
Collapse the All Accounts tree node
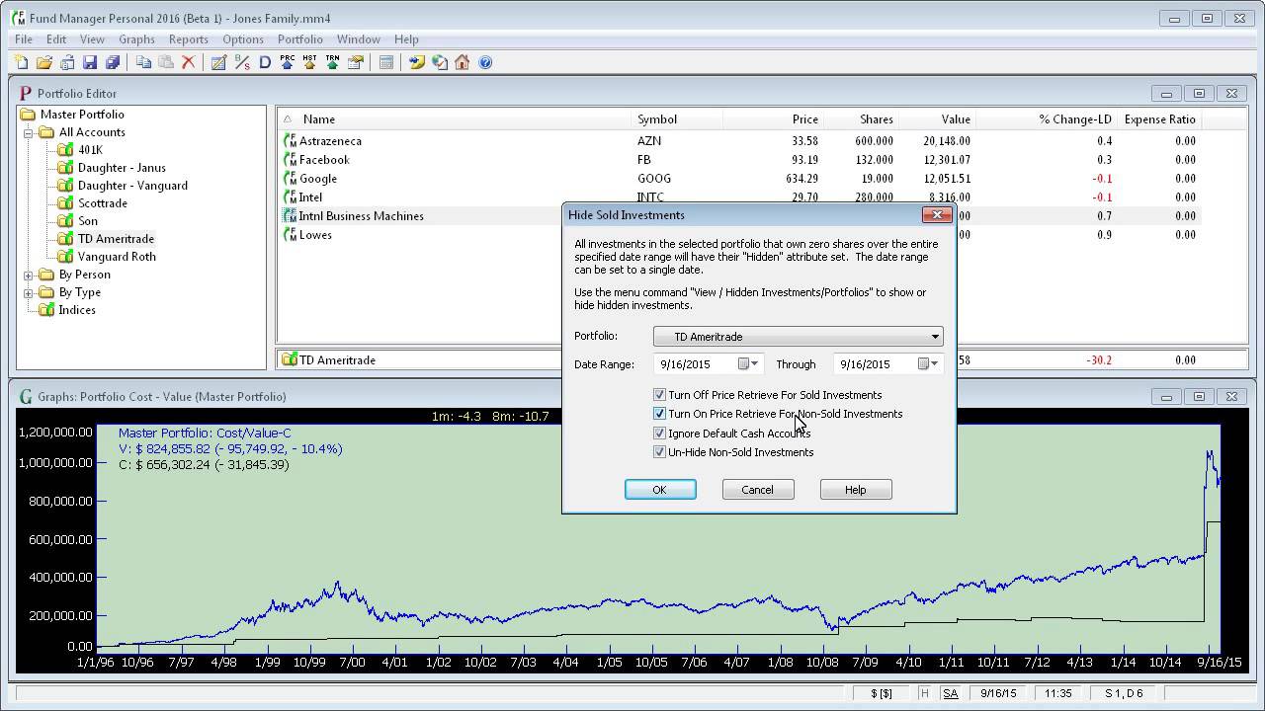tap(29, 132)
